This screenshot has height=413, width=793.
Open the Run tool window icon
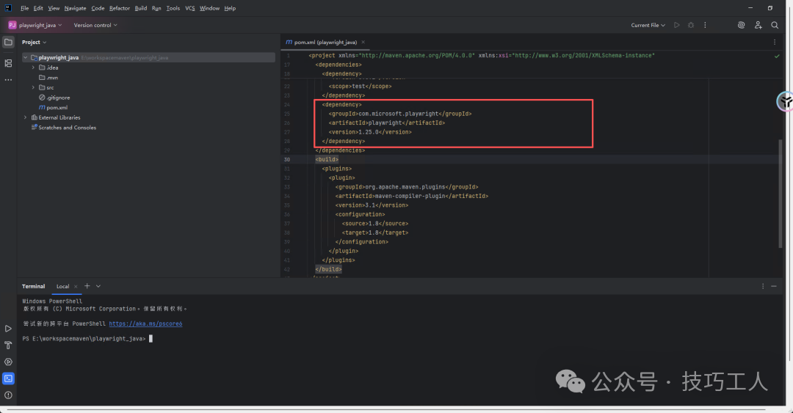point(8,329)
